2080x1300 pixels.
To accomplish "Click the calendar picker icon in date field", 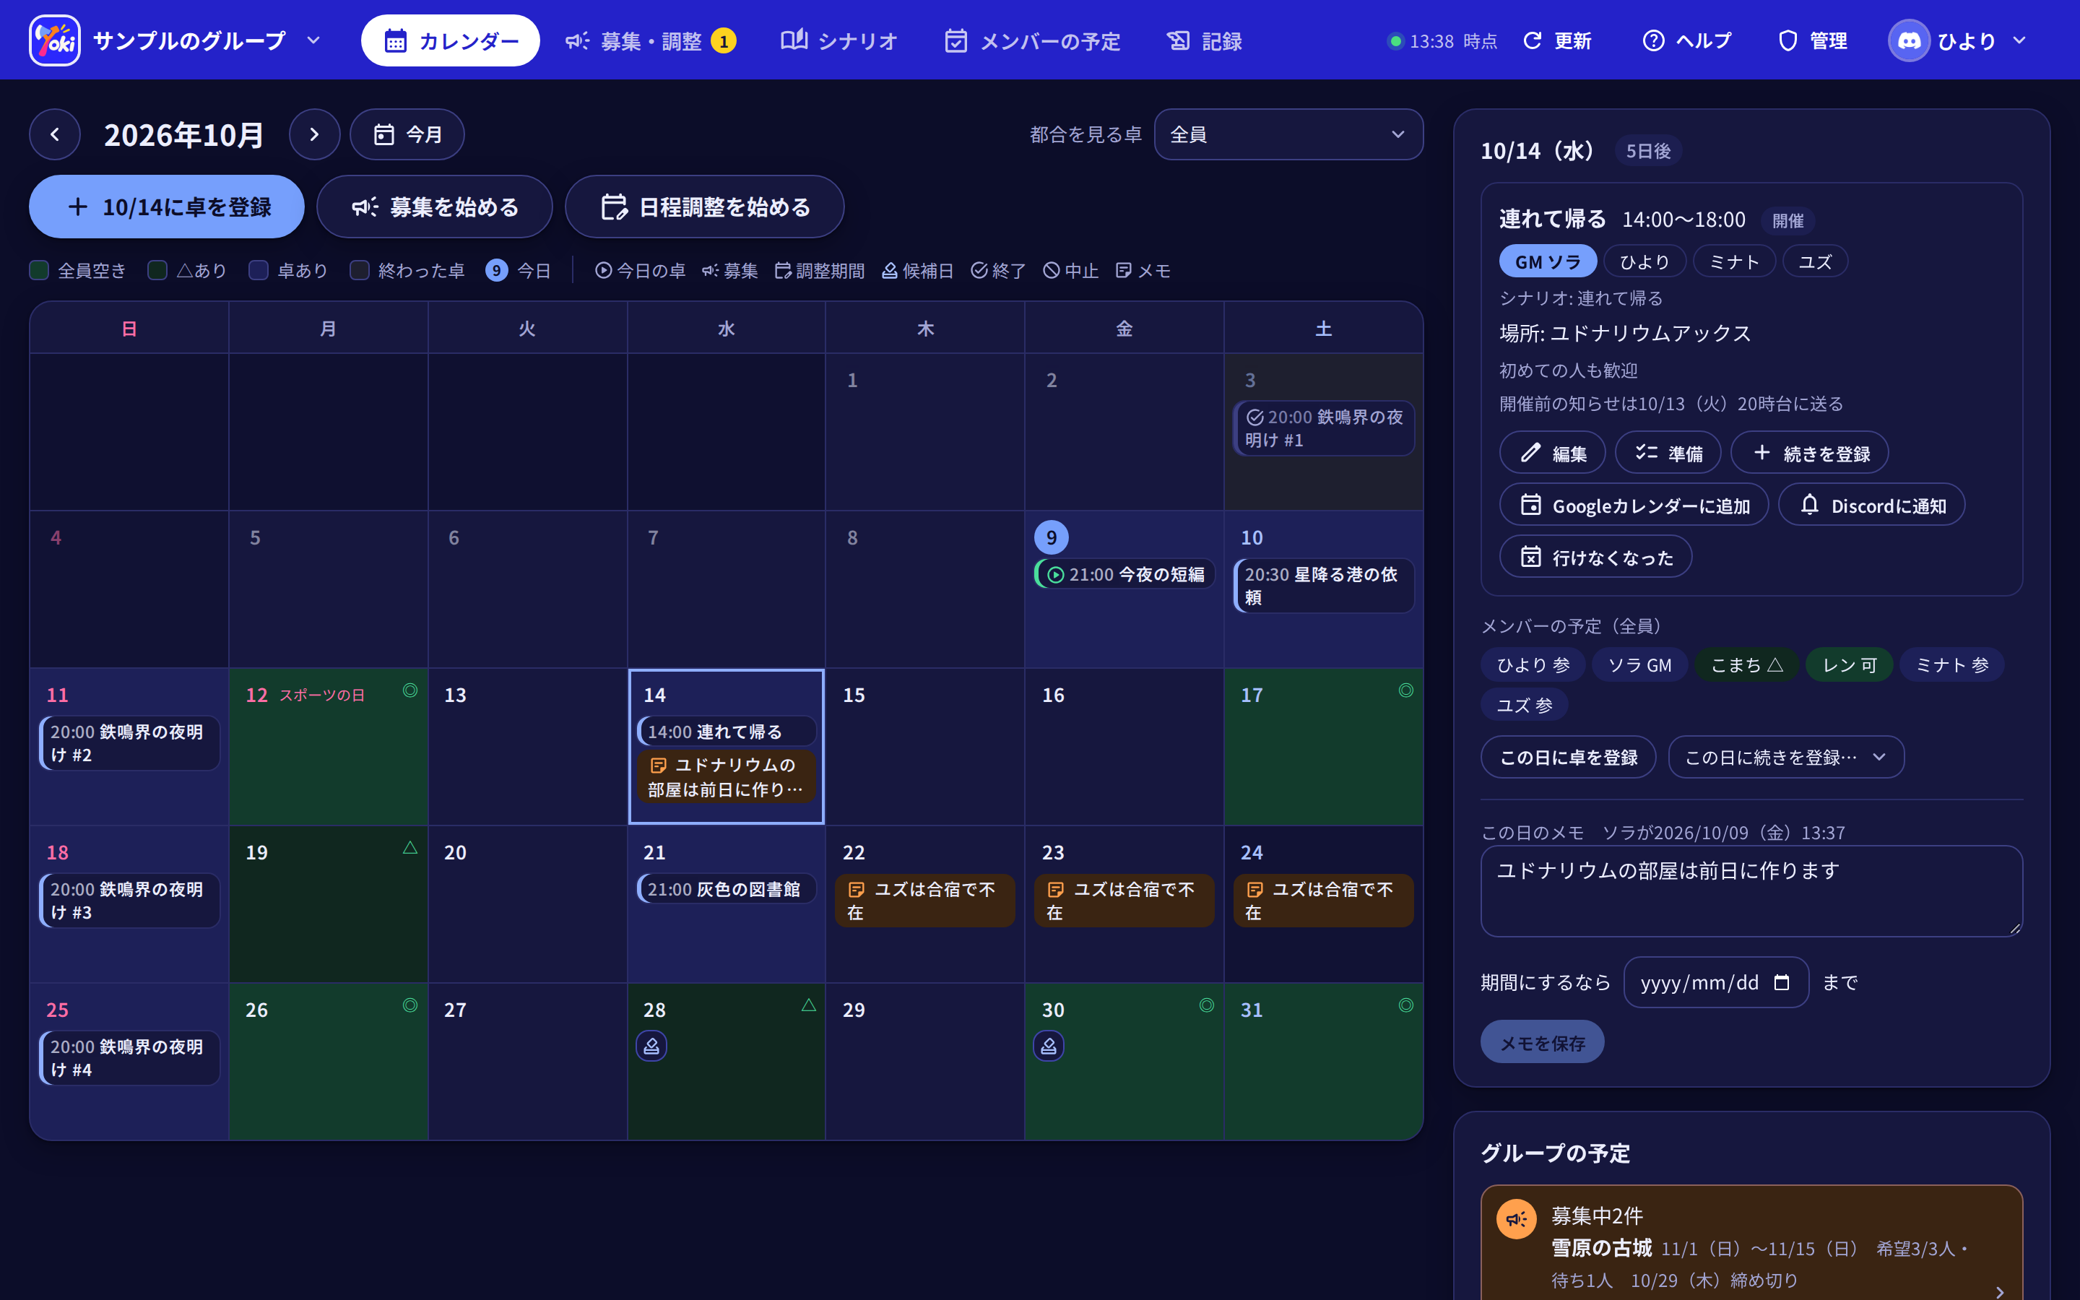I will point(1782,982).
